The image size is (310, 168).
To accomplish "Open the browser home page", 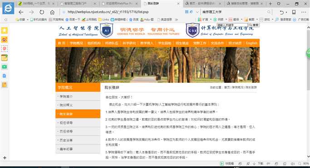I will 52,12.
